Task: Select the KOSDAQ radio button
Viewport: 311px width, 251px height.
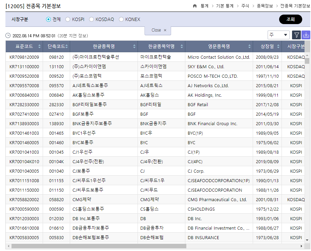Action: 91,19
